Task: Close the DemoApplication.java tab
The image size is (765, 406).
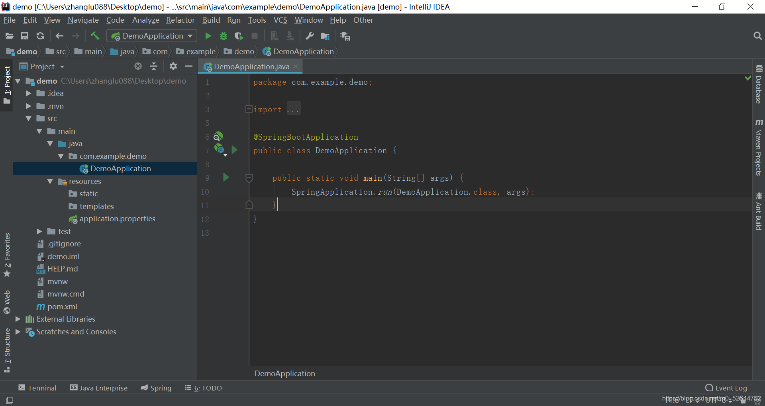Action: 296,66
